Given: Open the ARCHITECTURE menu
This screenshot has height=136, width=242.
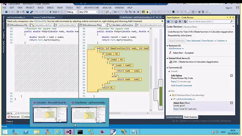Looking at the screenshot, I should click(91, 7).
